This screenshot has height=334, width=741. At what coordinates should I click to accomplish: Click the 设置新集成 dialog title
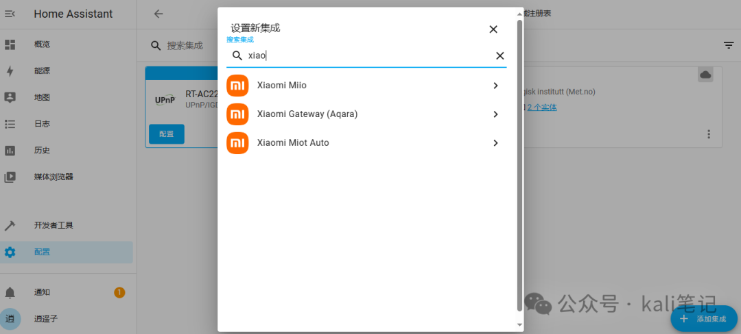255,29
